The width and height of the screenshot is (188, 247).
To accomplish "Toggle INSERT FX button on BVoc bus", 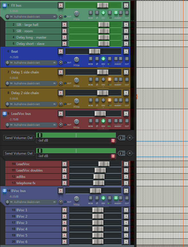I will click(x=116, y=198).
